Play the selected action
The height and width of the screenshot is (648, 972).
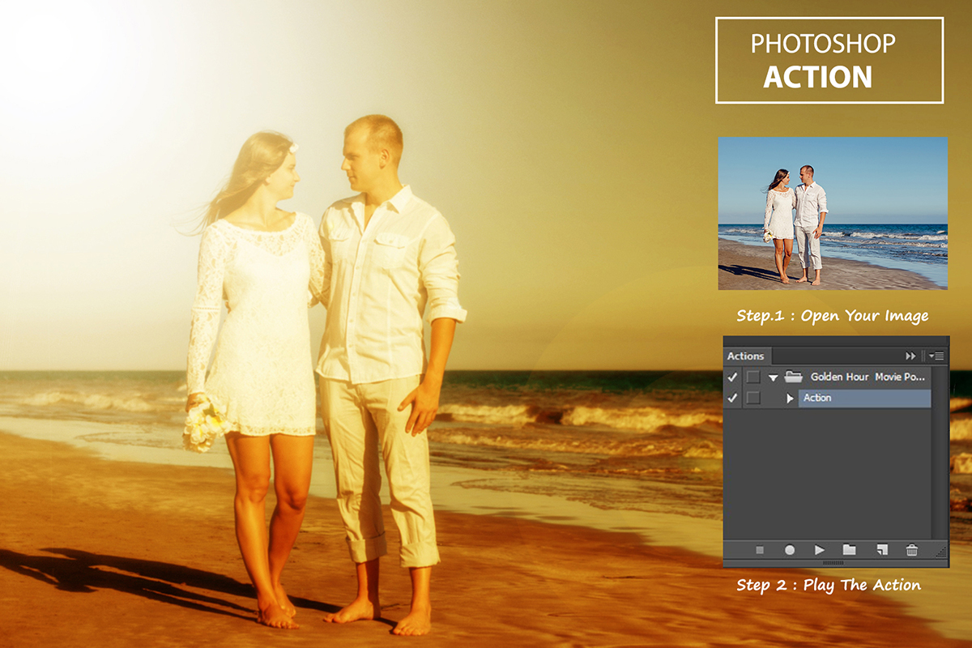tap(820, 550)
